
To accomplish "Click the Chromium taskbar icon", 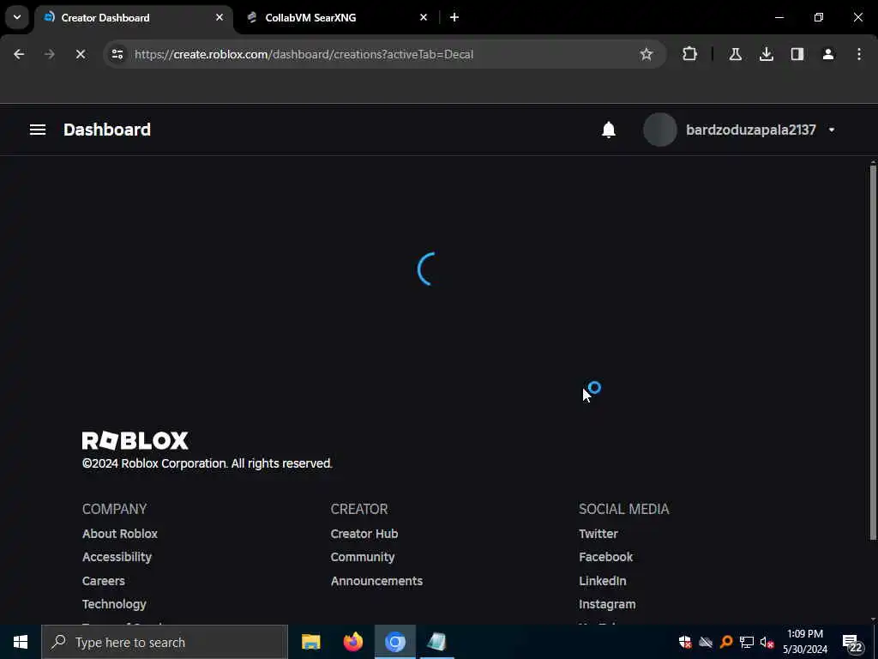I will coord(394,642).
